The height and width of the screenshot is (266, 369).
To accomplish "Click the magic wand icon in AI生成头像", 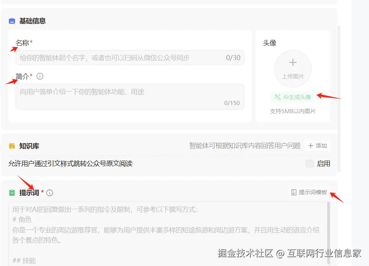I will 278,97.
